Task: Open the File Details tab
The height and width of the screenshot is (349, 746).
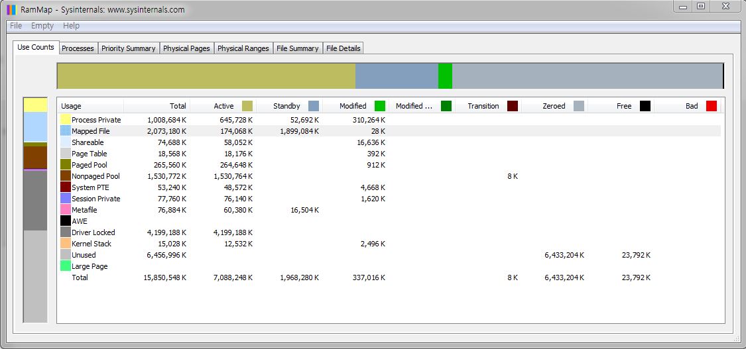Action: click(x=343, y=48)
